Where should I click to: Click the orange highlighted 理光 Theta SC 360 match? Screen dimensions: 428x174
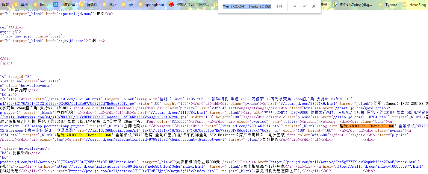coord(367,126)
